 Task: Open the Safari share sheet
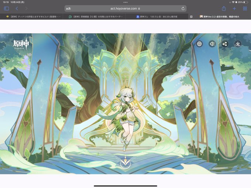tap(224, 8)
